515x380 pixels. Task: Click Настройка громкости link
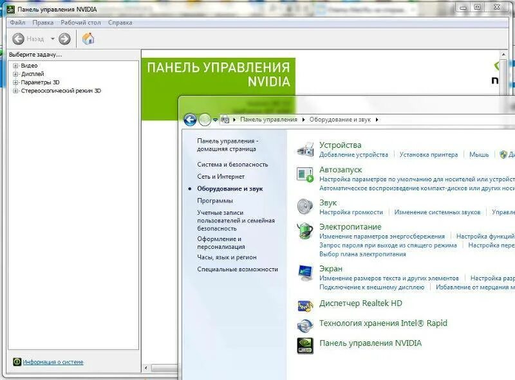pos(351,212)
